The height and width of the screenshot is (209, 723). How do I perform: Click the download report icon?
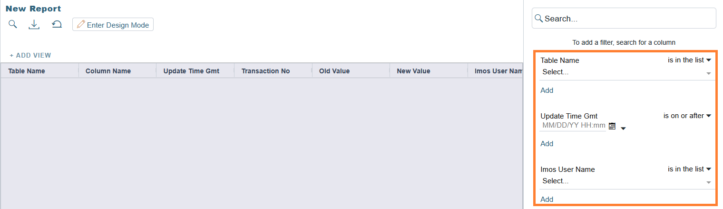pyautogui.click(x=34, y=24)
